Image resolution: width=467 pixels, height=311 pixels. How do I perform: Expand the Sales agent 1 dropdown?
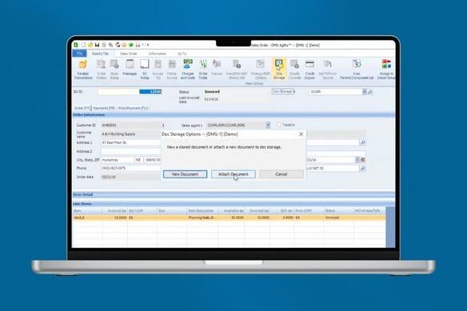coord(268,125)
